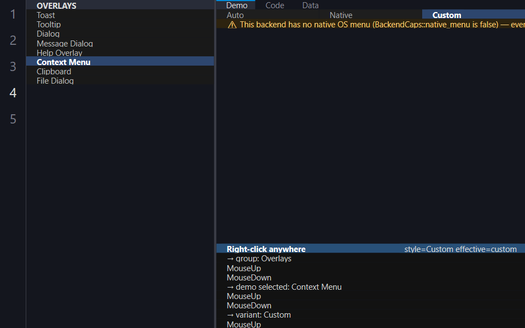
Task: Click the OVERLAYS group header
Action: click(120, 5)
